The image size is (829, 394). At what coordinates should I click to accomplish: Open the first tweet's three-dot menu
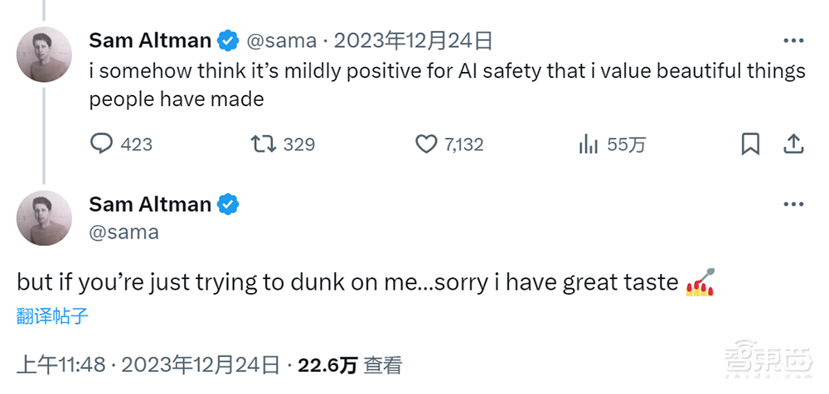point(793,40)
